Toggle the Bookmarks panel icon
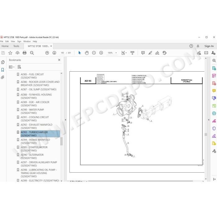Image resolution: width=217 pixels, height=217 pixels. click(2, 70)
